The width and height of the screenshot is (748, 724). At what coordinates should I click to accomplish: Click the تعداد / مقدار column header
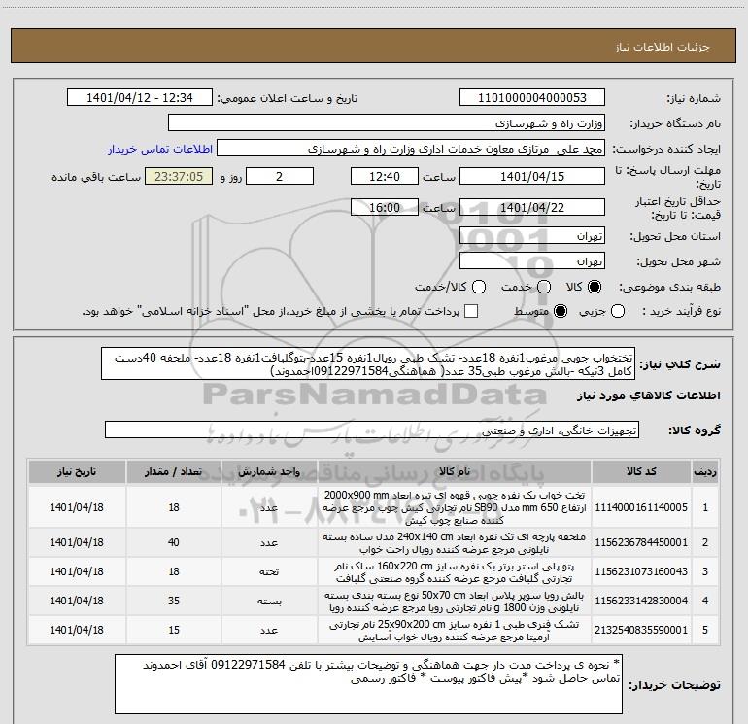pos(174,471)
